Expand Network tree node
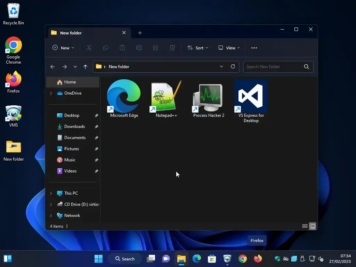 (51, 216)
